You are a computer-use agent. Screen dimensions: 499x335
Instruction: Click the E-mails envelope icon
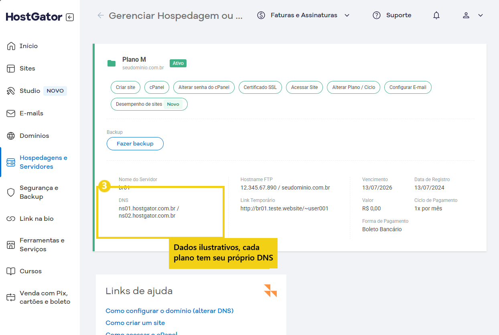click(x=11, y=113)
